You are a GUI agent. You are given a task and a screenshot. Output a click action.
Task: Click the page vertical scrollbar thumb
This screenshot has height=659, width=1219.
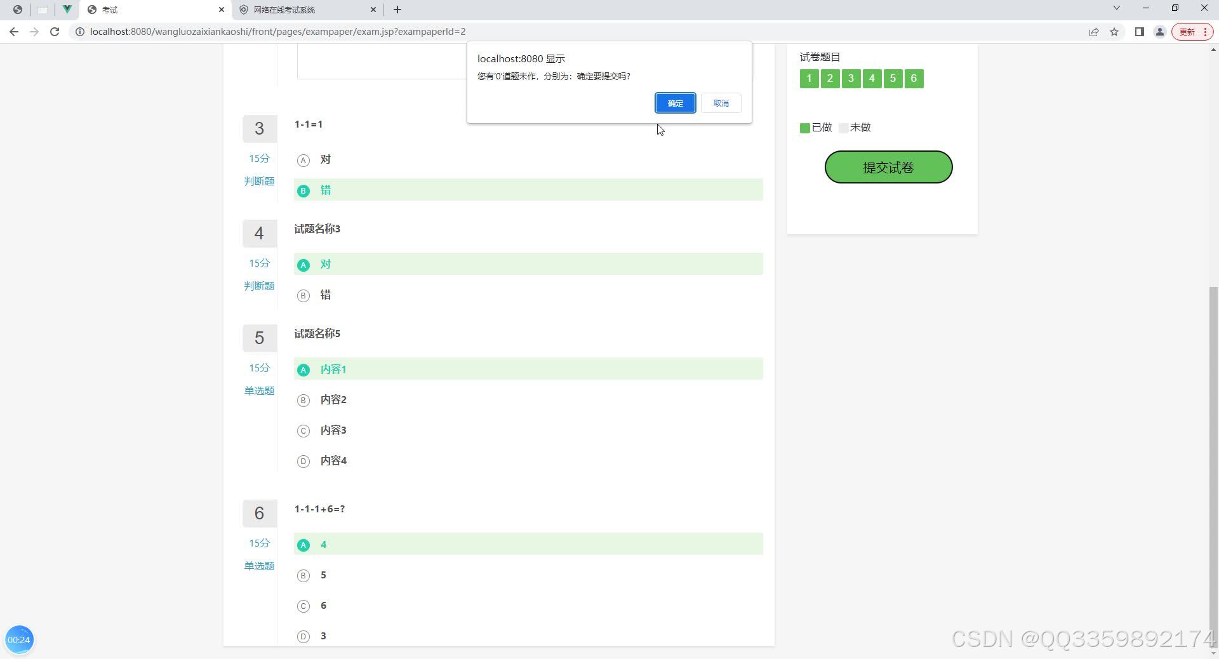1214,467
